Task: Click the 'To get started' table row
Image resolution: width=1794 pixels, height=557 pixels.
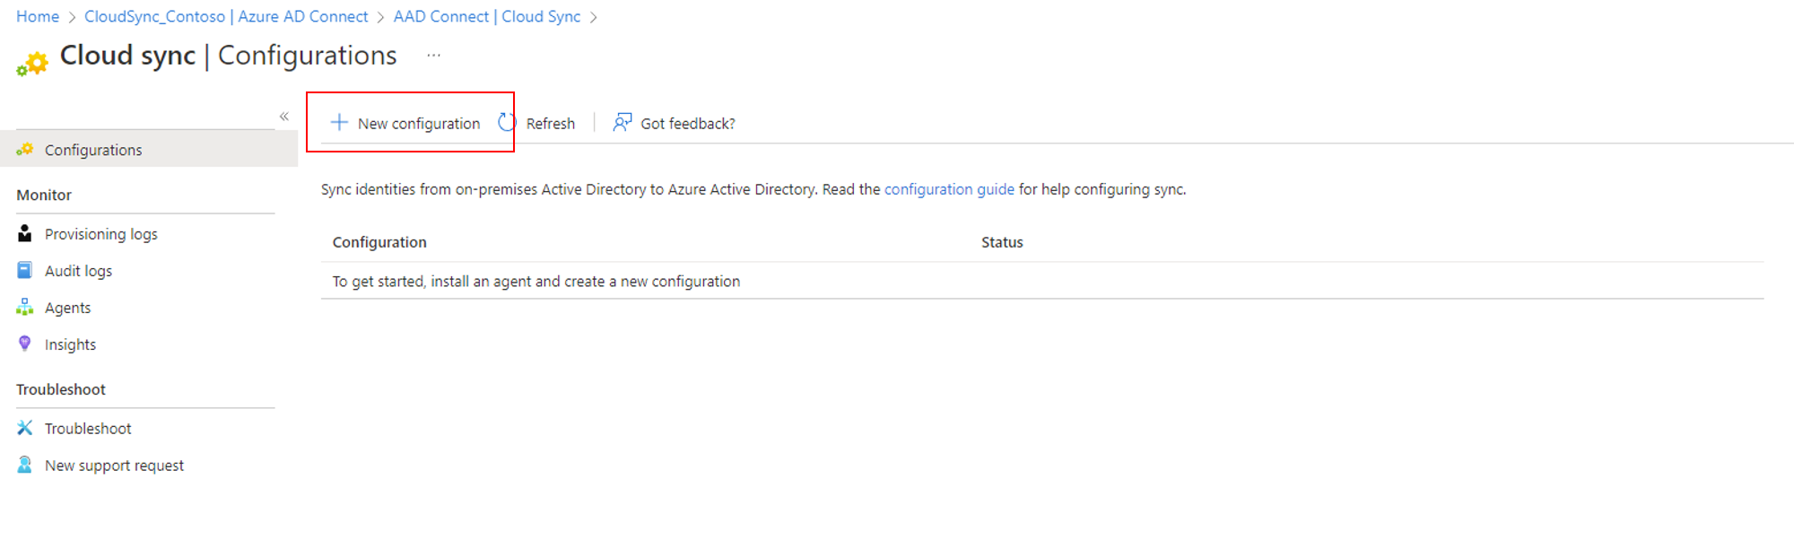Action: [1042, 281]
